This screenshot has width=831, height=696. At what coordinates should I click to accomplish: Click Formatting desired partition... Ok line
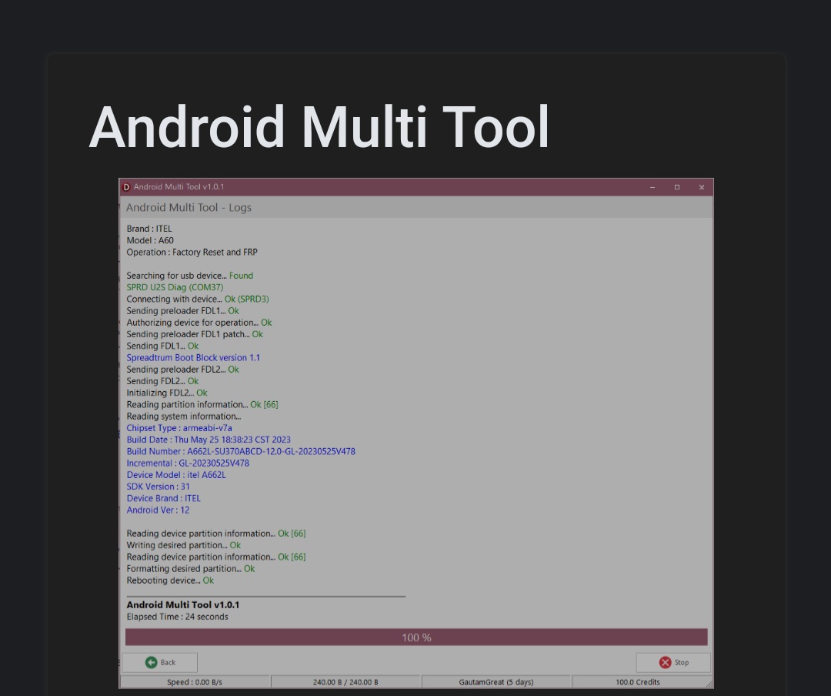pyautogui.click(x=191, y=568)
